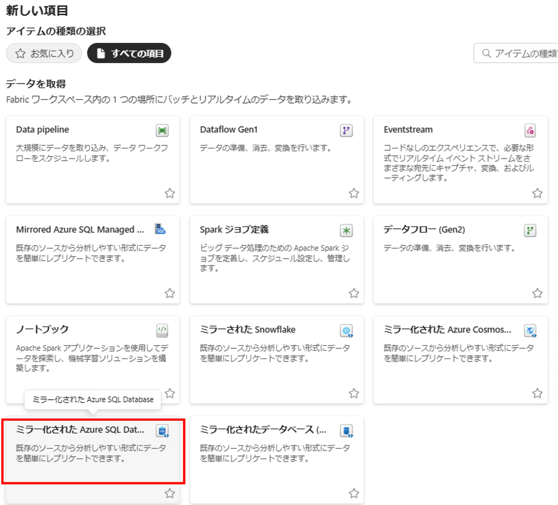Click the ミラーされた Snowflake icon
Image resolution: width=558 pixels, height=505 pixels.
pyautogui.click(x=347, y=331)
